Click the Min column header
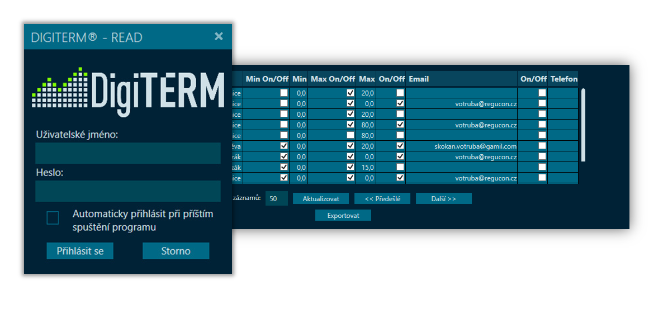 point(299,79)
